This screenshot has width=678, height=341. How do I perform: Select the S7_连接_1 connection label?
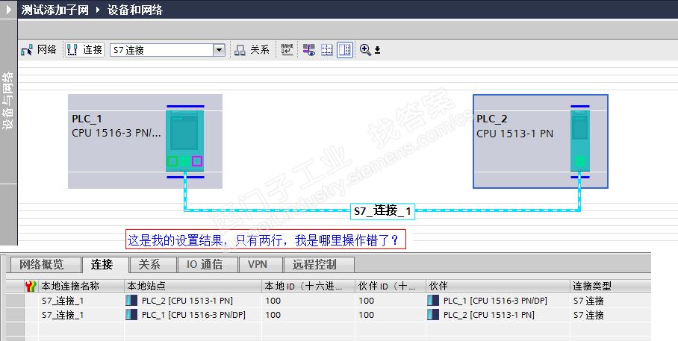(382, 211)
